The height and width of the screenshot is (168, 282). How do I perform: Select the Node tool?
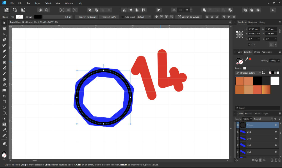click(4, 34)
